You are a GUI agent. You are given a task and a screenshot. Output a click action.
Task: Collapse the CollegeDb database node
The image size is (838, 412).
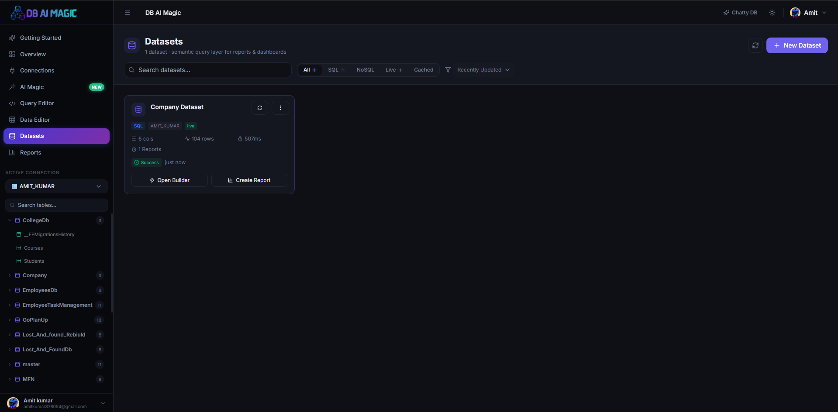[x=10, y=220]
